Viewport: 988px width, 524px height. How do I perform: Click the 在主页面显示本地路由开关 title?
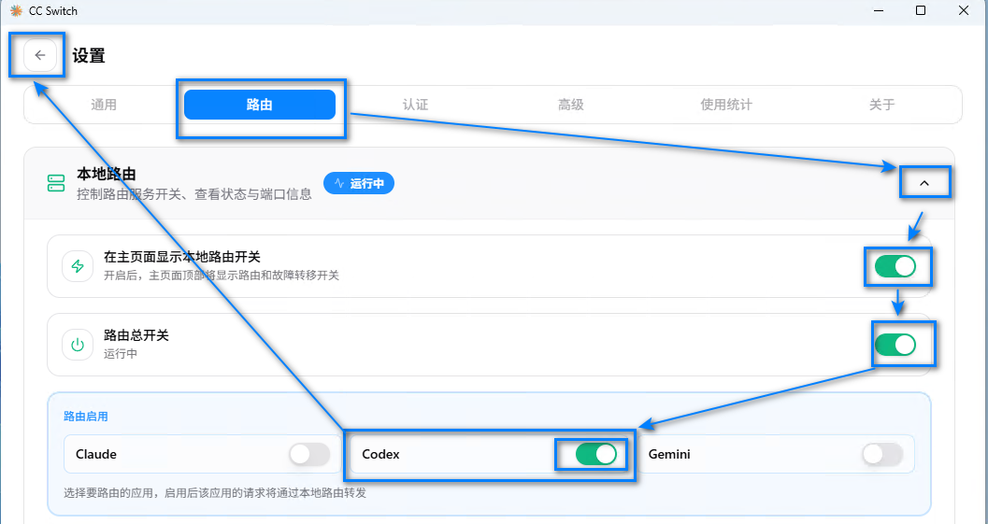182,257
